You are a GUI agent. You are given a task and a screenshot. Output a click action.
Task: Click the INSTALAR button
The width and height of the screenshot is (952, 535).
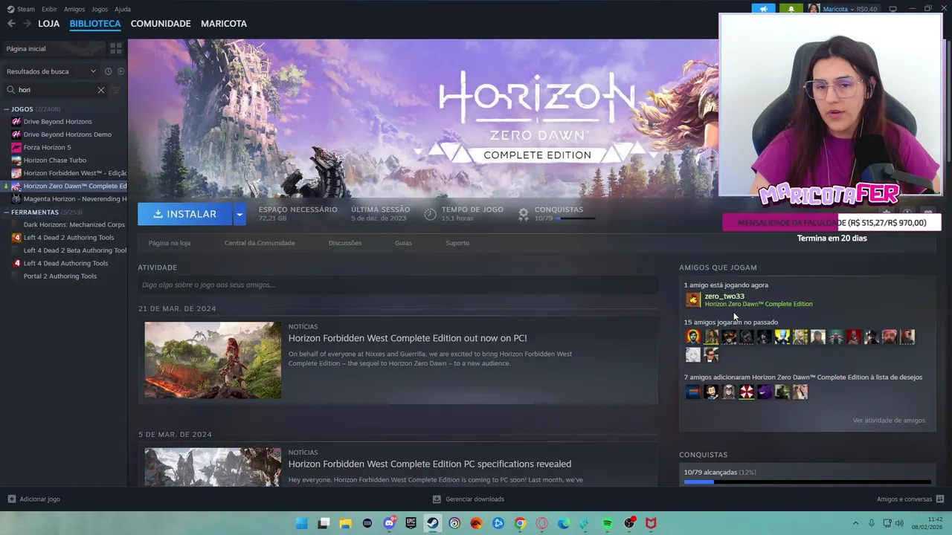(185, 214)
